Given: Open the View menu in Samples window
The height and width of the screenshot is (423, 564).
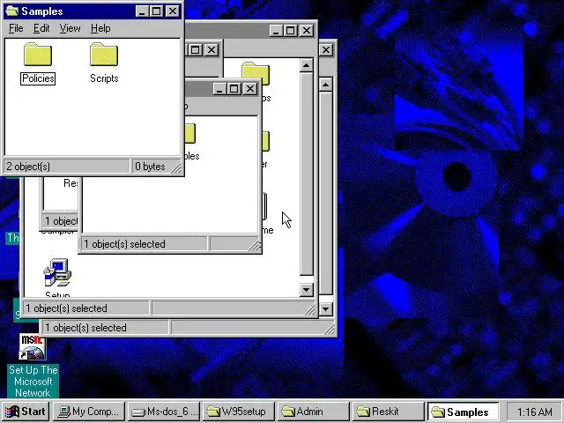Looking at the screenshot, I should 70,28.
